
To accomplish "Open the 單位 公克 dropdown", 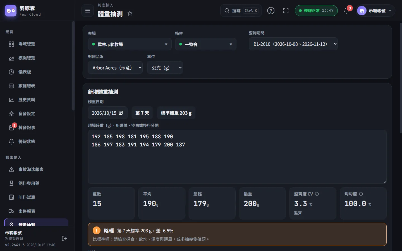I will pyautogui.click(x=165, y=67).
